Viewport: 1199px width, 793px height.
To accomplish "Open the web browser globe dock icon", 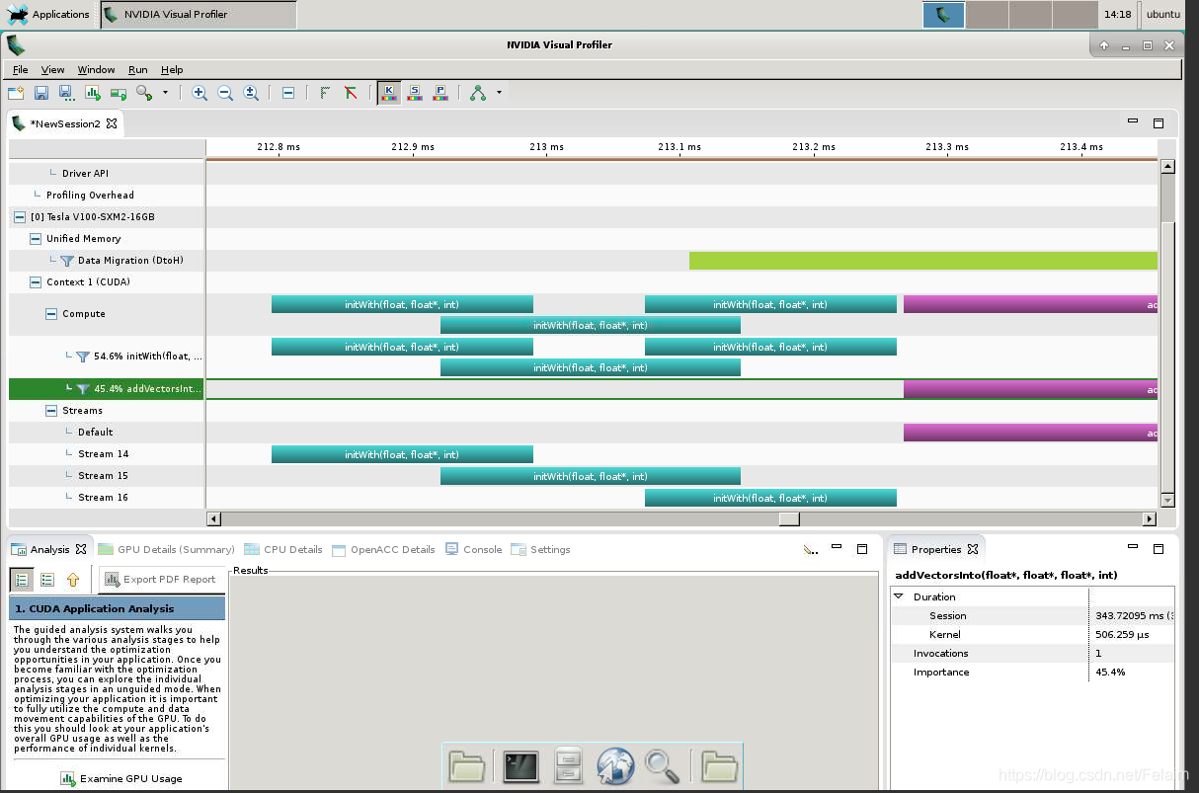I will point(615,765).
